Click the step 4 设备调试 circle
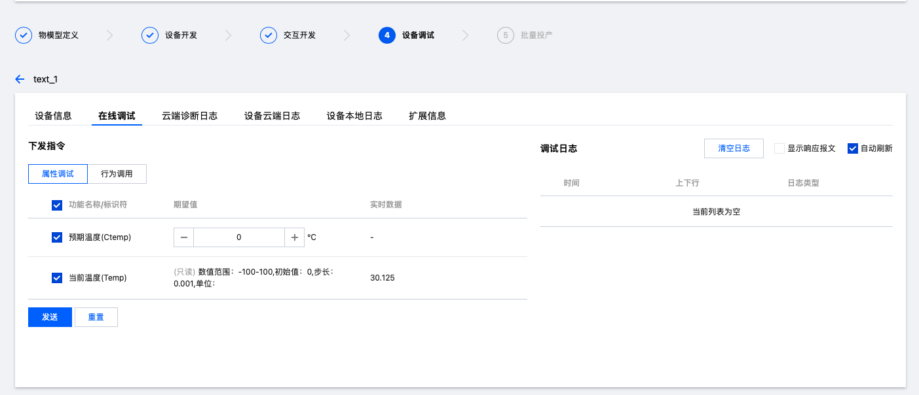The image size is (919, 395). (387, 35)
